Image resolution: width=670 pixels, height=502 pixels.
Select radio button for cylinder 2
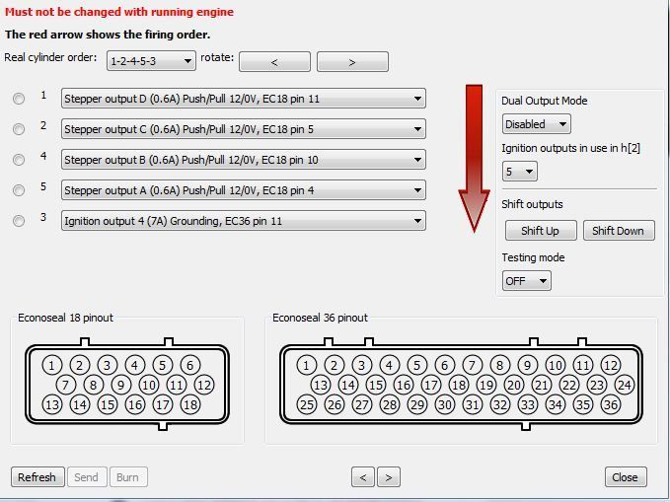click(19, 129)
